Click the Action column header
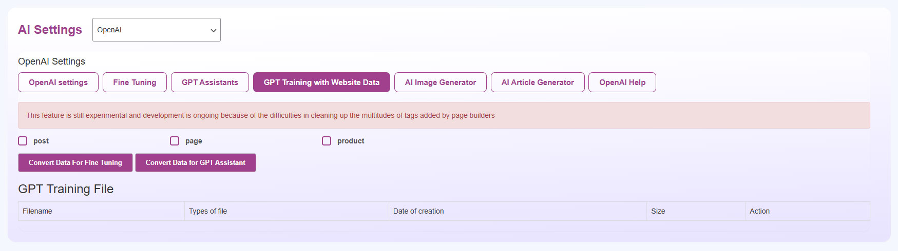898x251 pixels. coord(759,211)
